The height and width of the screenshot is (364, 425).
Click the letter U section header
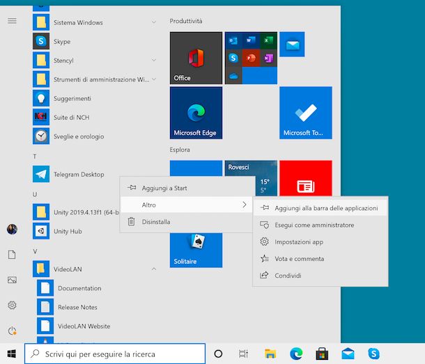(x=35, y=194)
